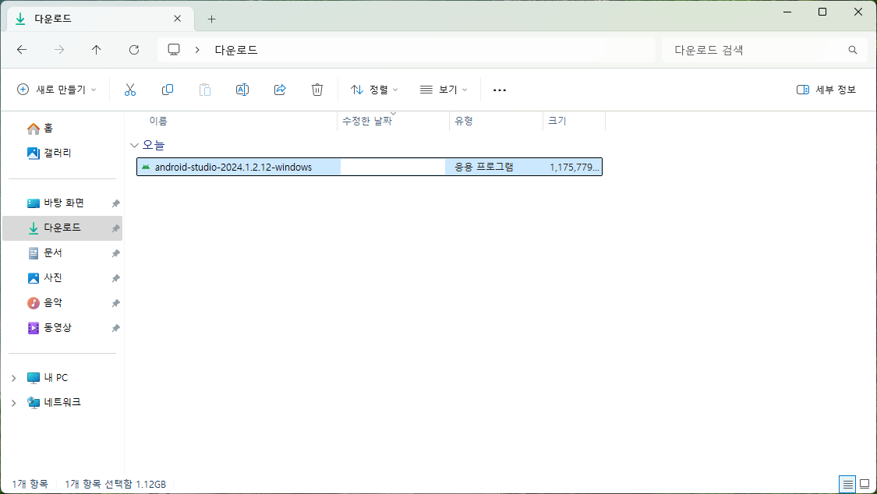Click the Rename icon in toolbar
This screenshot has height=494, width=877.
242,90
